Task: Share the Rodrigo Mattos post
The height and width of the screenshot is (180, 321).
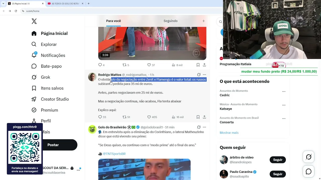Action: pos(204,117)
